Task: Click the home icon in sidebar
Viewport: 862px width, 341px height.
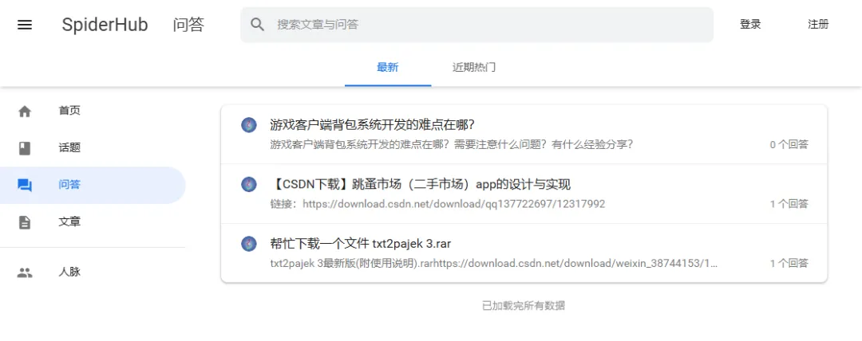Action: pyautogui.click(x=25, y=112)
